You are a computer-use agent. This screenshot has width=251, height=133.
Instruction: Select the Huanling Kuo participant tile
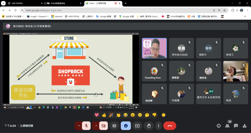pos(154,71)
